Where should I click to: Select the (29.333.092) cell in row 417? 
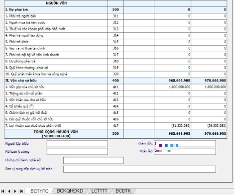(x=209, y=126)
